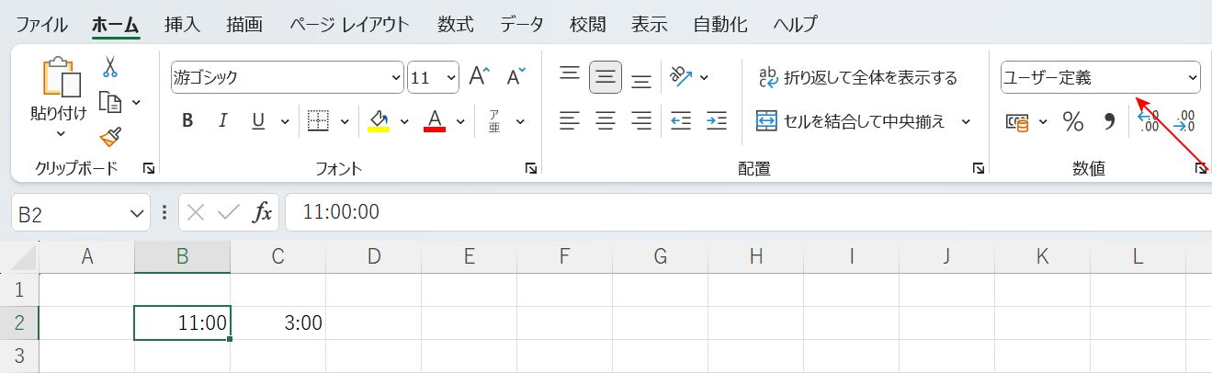Click the Percent Style icon
This screenshot has width=1212, height=373.
pyautogui.click(x=1072, y=121)
